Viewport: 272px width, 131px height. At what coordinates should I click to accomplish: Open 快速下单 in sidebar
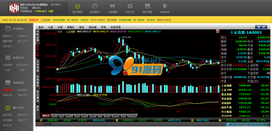click(x=7, y=41)
